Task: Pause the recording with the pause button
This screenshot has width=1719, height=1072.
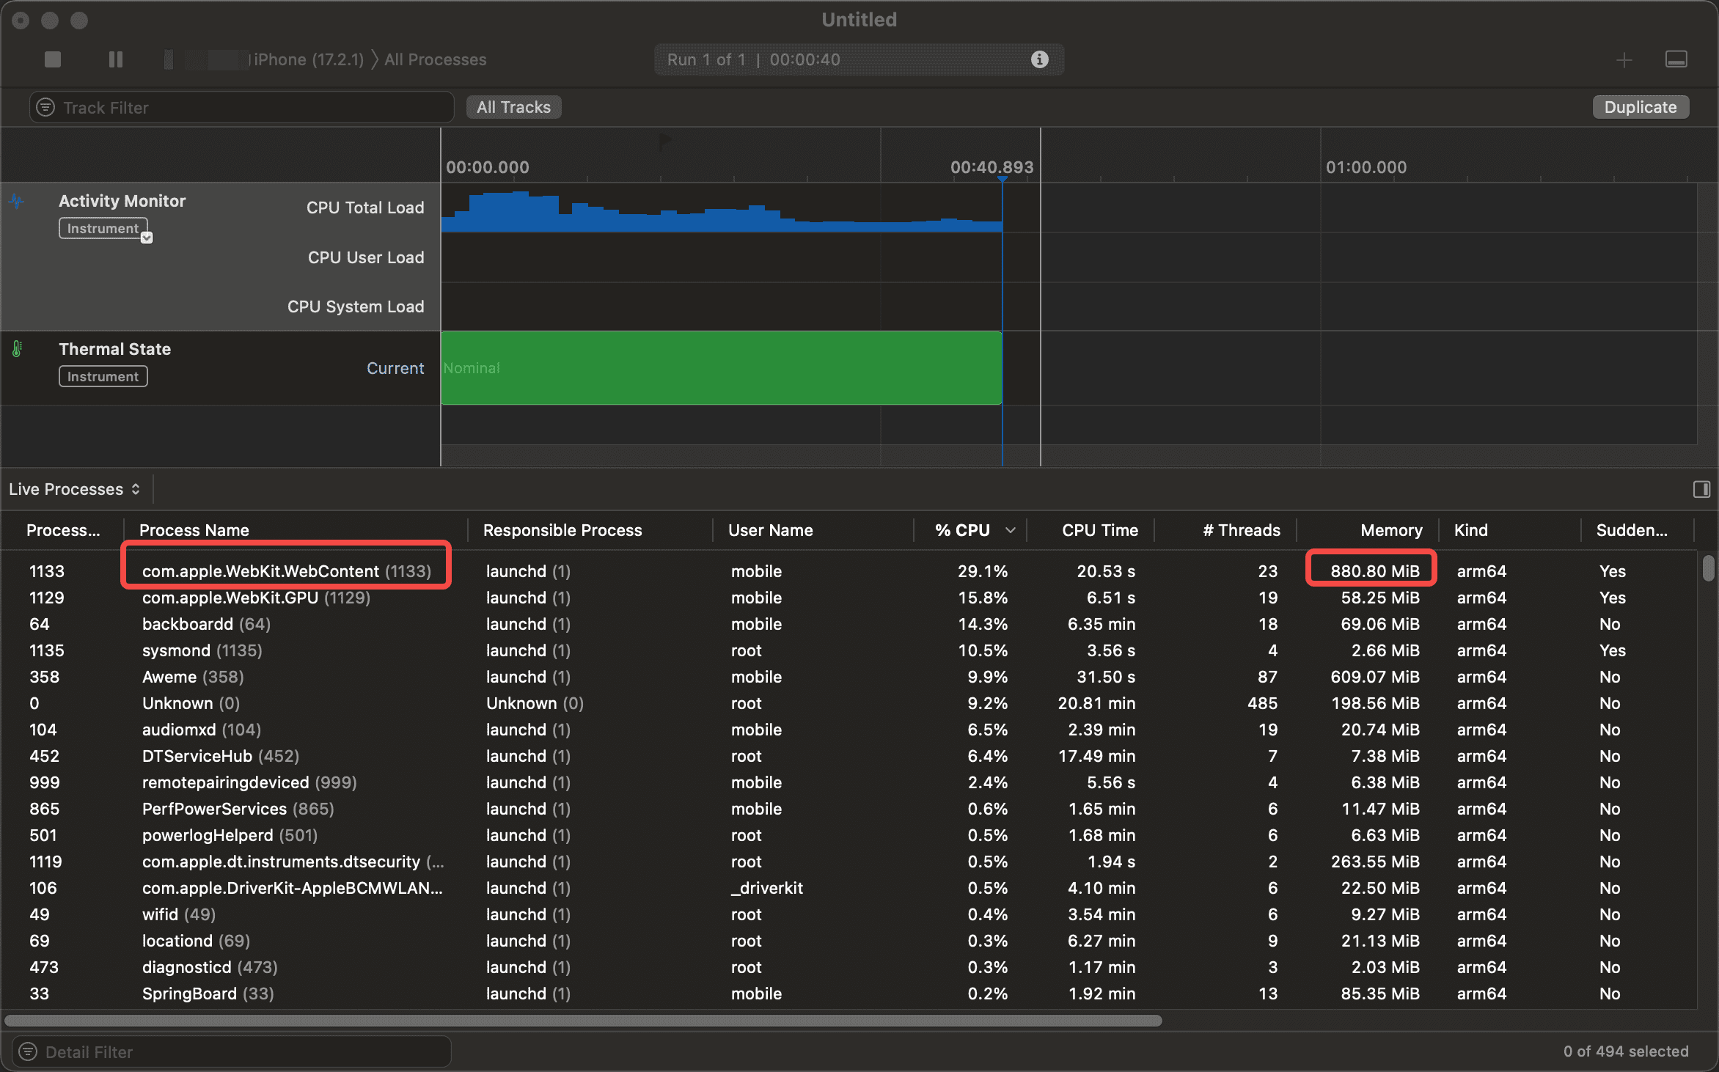Action: tap(116, 59)
